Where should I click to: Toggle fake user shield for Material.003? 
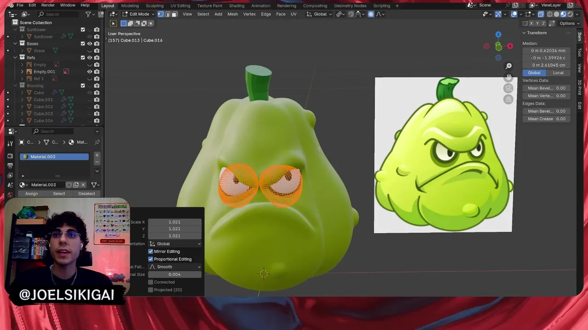(69, 185)
